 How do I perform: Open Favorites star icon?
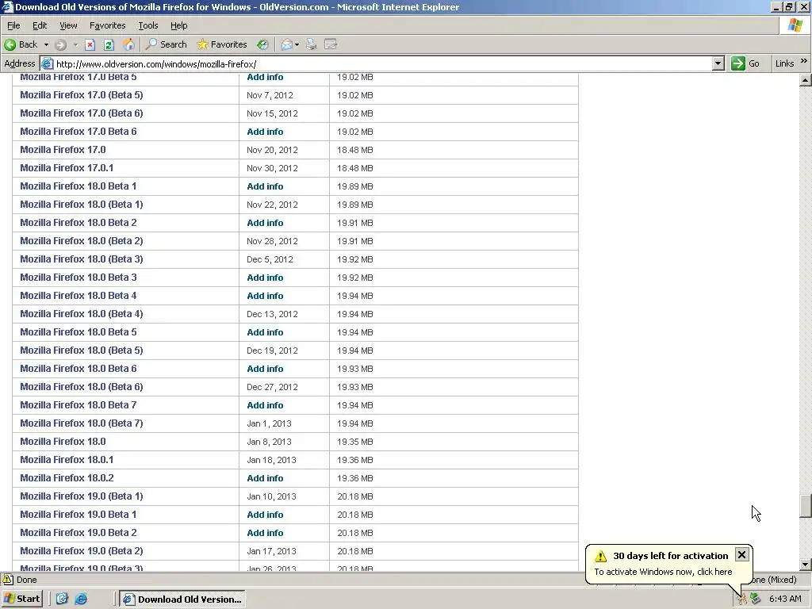coord(202,44)
